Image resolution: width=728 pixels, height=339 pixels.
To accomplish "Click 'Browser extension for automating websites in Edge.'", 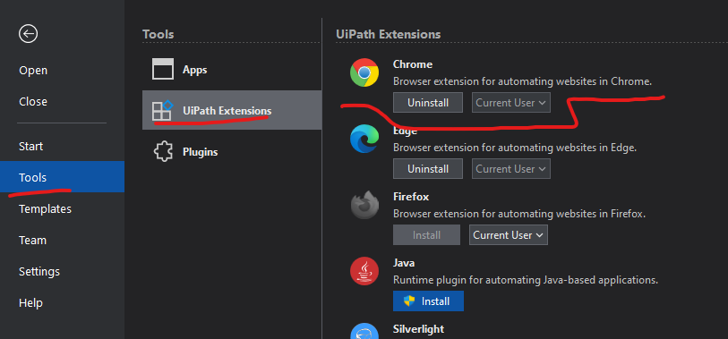I will [515, 148].
